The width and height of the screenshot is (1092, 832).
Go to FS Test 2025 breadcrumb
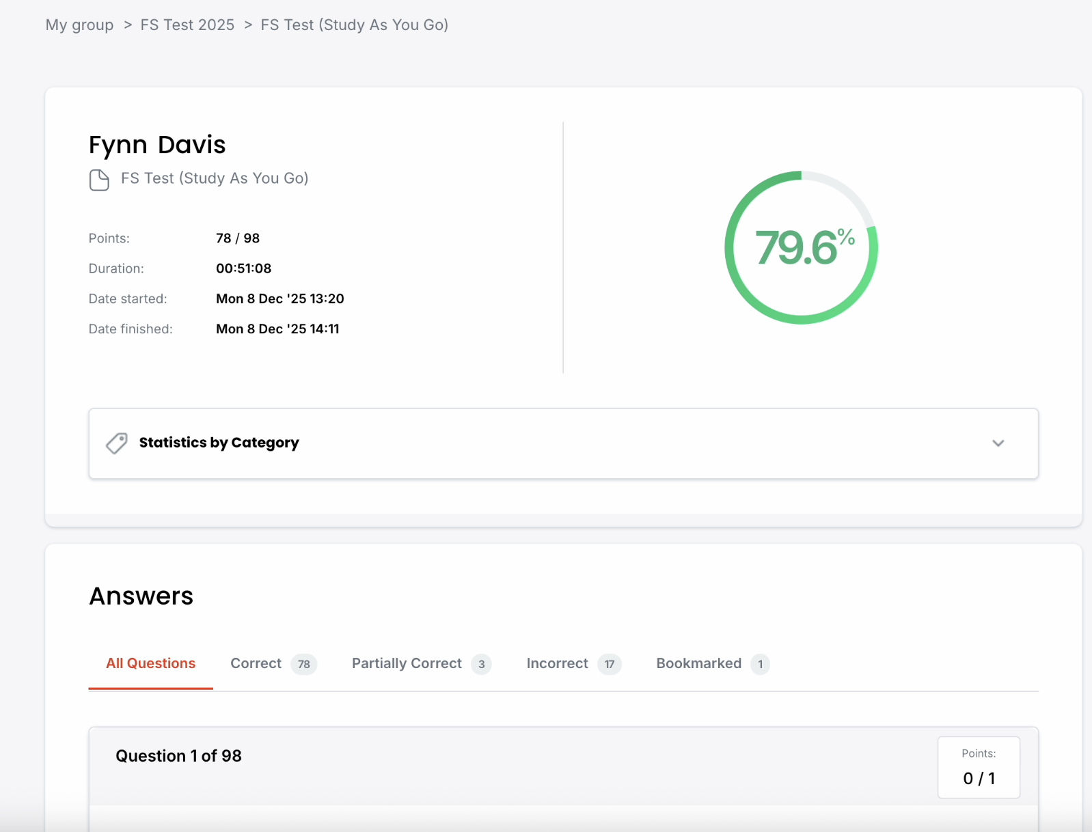(x=187, y=25)
